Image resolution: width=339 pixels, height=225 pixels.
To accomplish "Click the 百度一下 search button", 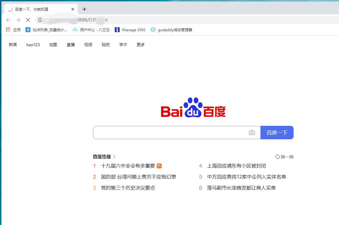I will [277, 133].
